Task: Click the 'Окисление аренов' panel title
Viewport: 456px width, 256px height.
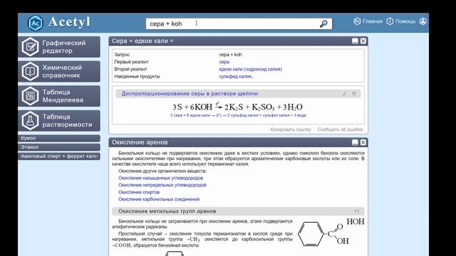Action: (140, 142)
